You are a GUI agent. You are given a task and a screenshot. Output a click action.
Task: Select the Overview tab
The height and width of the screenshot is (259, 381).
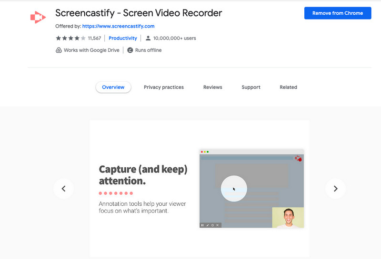(113, 87)
